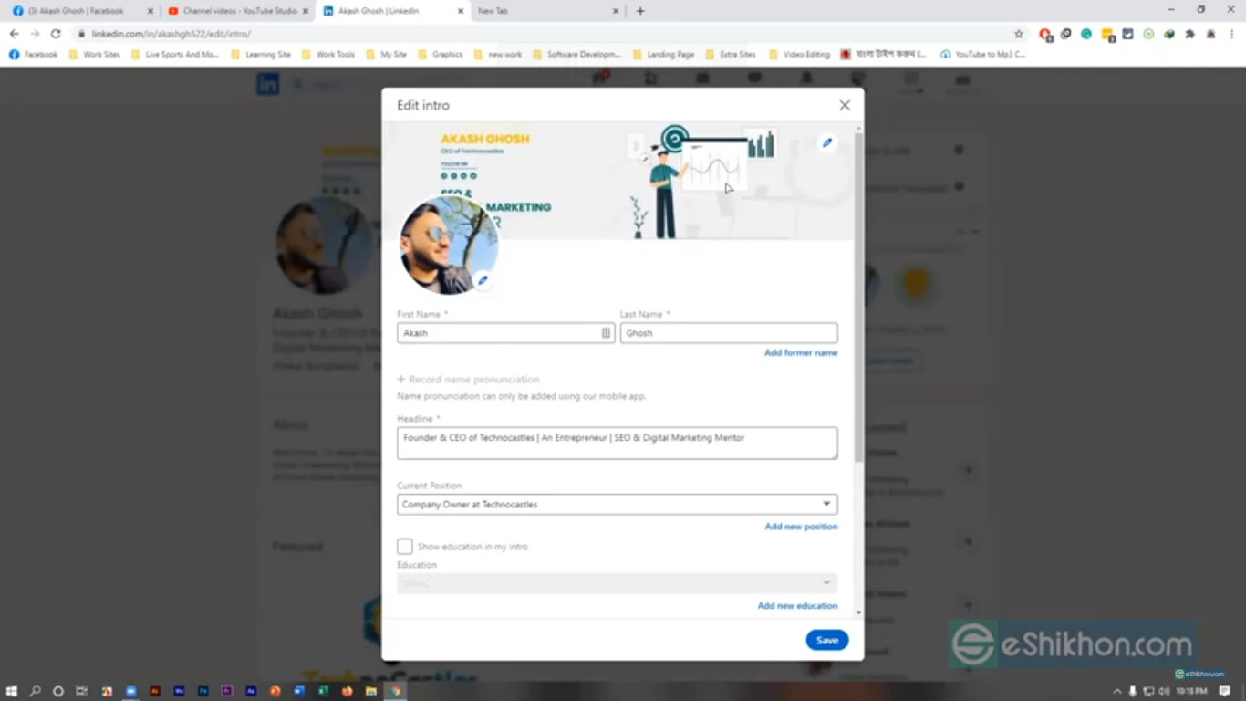Click the profile photo edit pencil icon
Viewport: 1246px width, 701px height.
click(x=483, y=280)
